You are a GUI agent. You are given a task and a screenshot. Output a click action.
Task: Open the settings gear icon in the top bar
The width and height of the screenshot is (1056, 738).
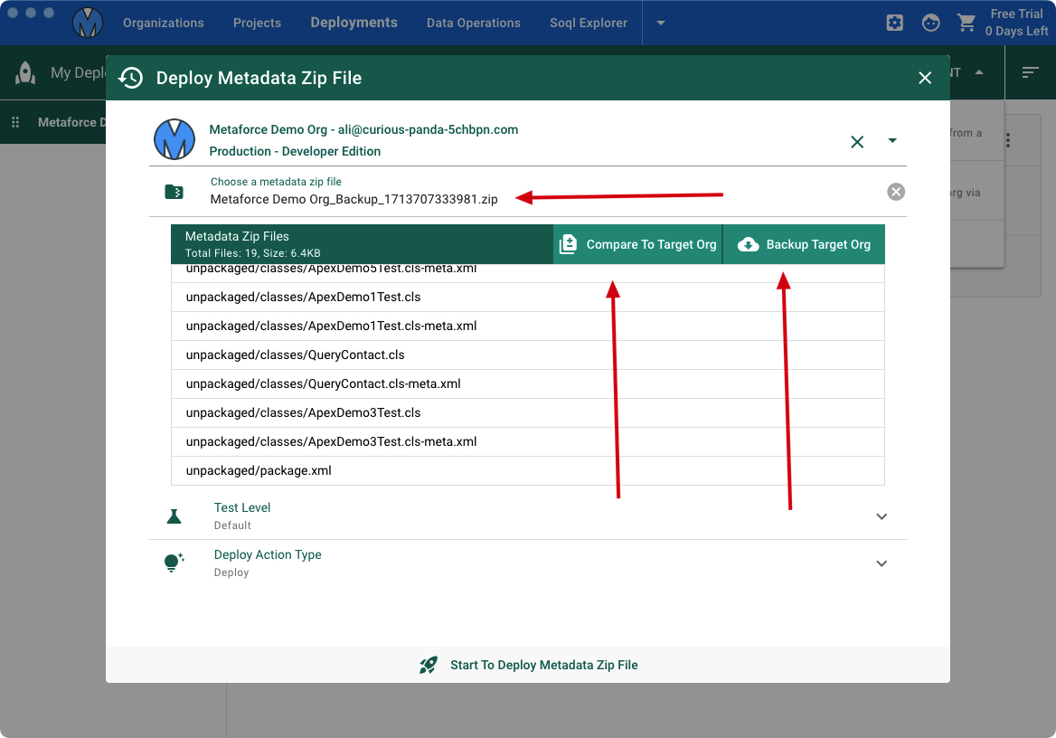coord(894,23)
